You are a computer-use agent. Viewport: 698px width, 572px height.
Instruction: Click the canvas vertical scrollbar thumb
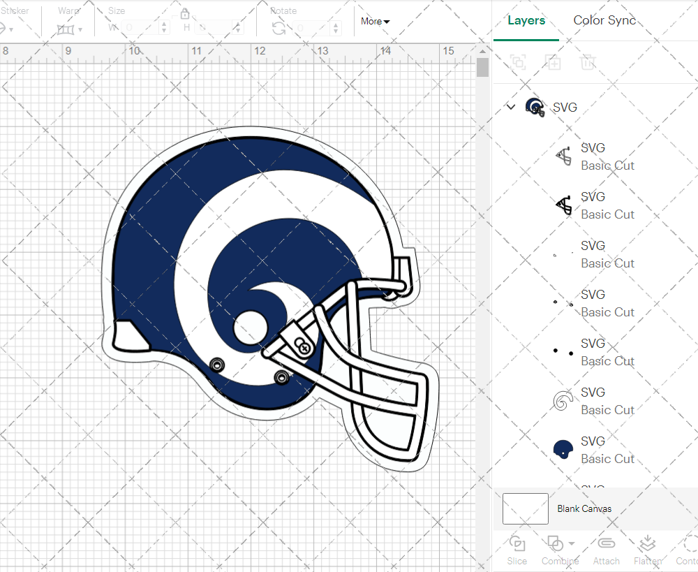482,68
